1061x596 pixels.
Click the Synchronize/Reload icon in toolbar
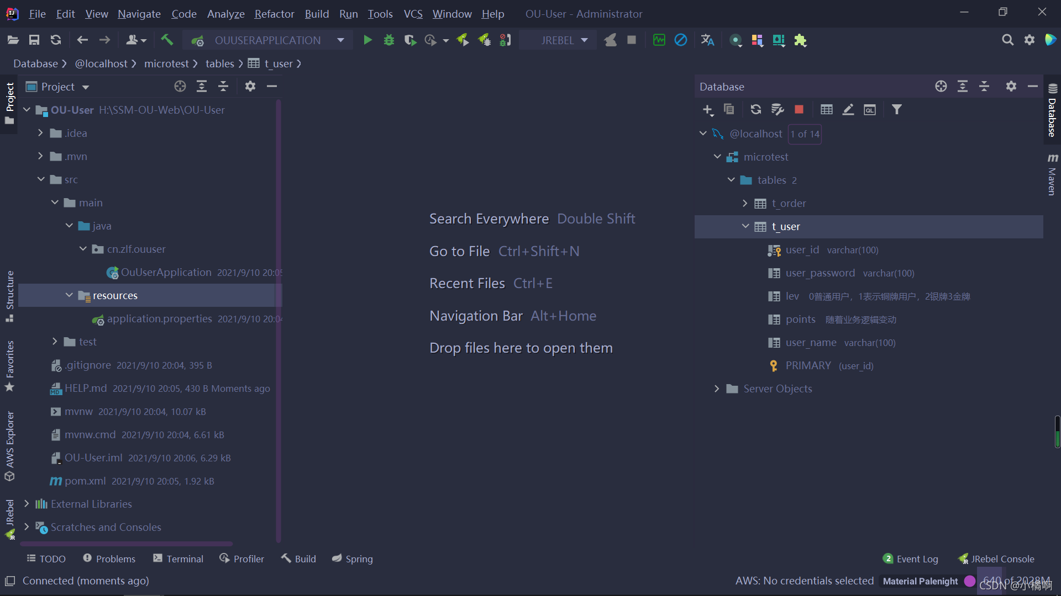[56, 40]
